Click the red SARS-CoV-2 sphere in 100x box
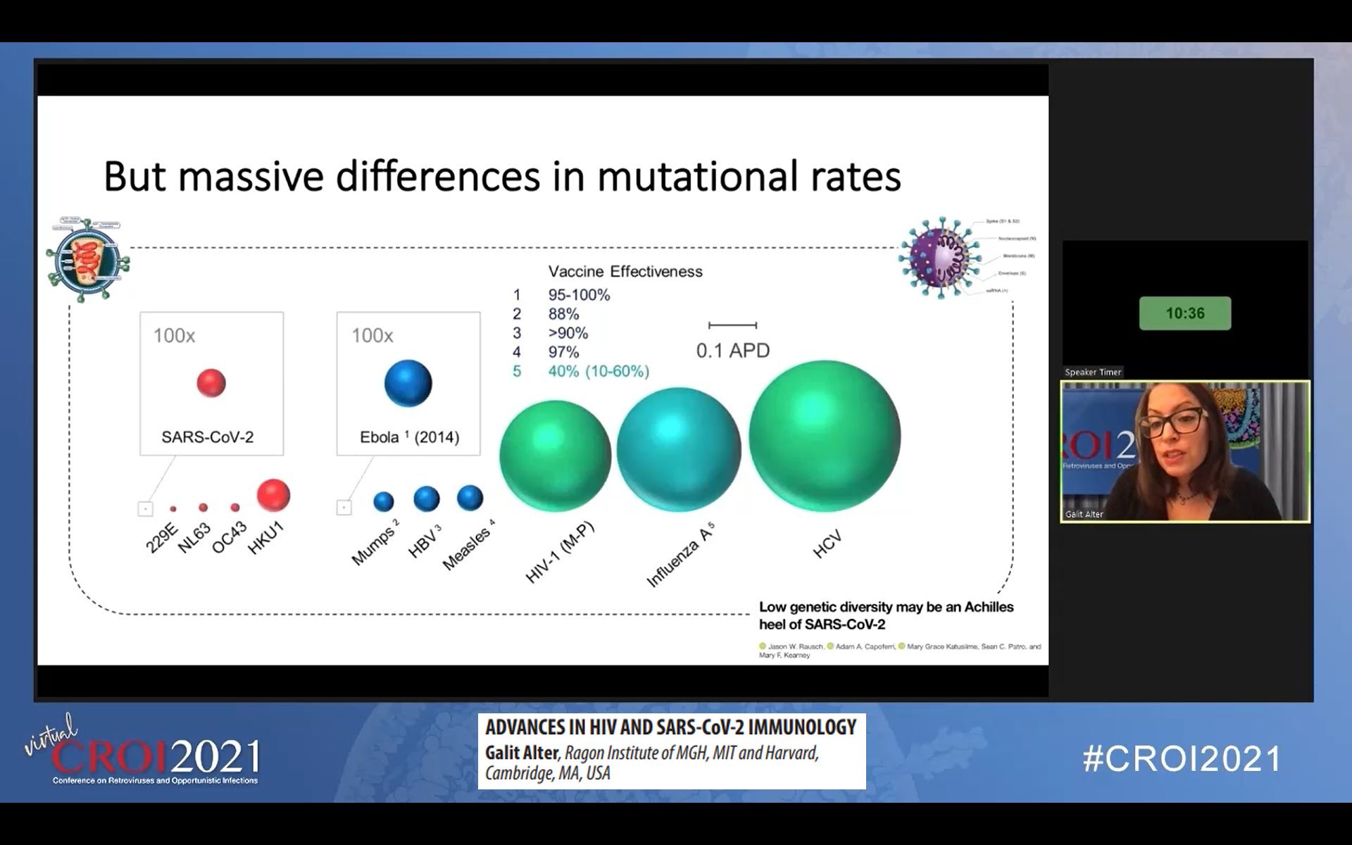The height and width of the screenshot is (845, 1352). (211, 383)
